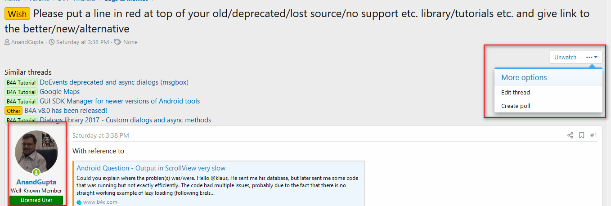
Task: Click the clock icon next to thread date
Action: [52, 42]
